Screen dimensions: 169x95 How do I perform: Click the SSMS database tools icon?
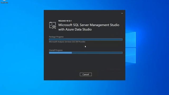pos(53,25)
